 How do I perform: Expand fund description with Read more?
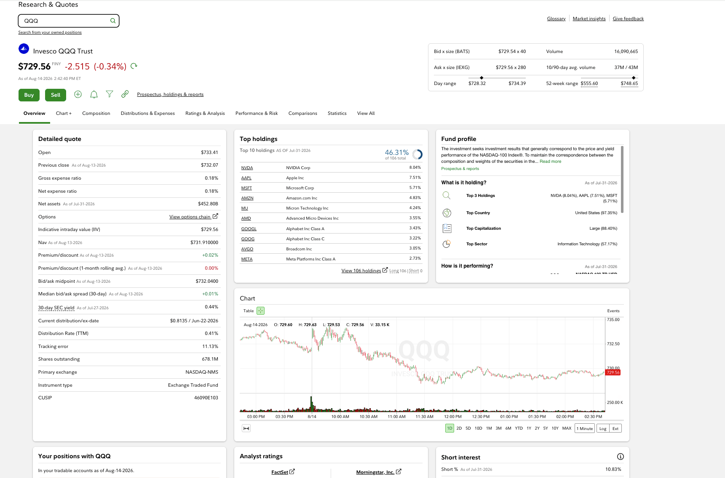(550, 162)
